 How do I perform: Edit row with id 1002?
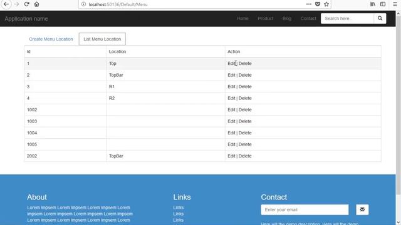[x=231, y=110]
